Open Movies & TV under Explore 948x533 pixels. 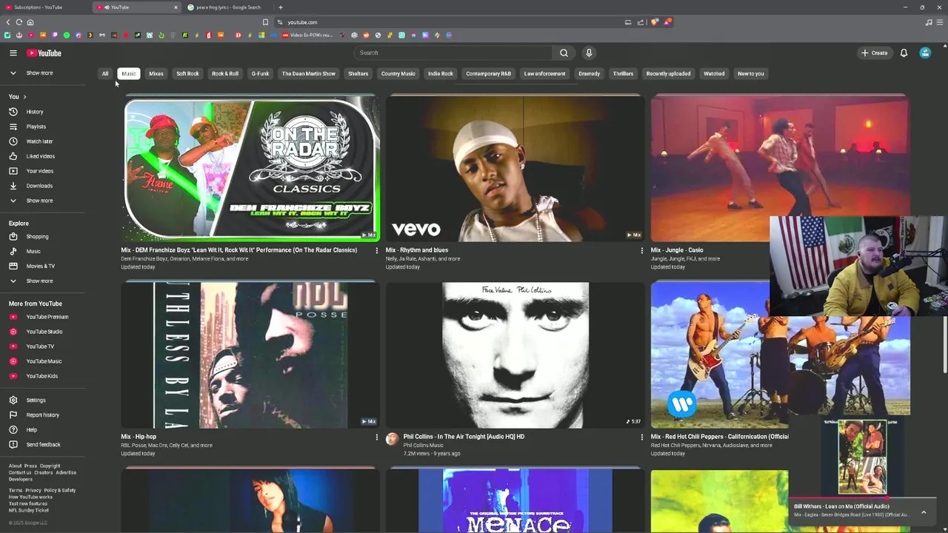click(40, 266)
